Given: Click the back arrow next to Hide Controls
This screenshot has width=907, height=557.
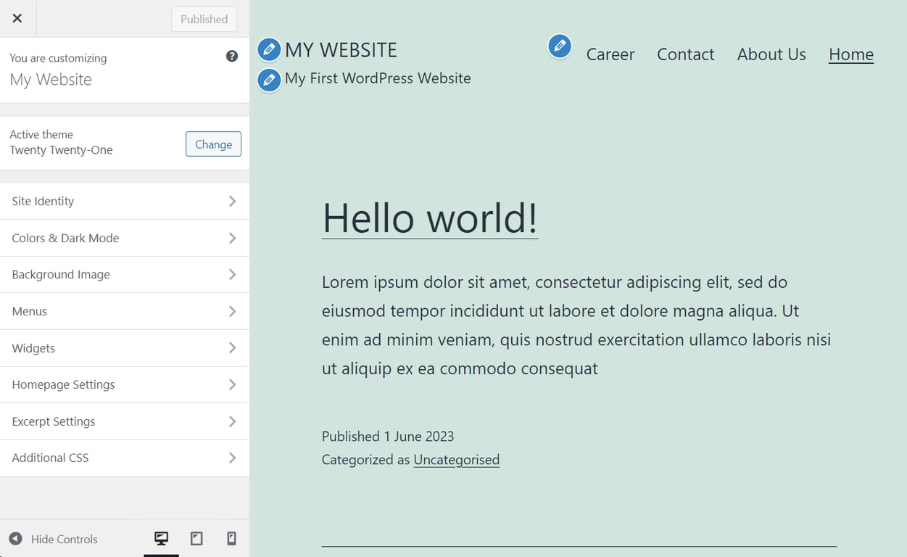Looking at the screenshot, I should (x=17, y=539).
